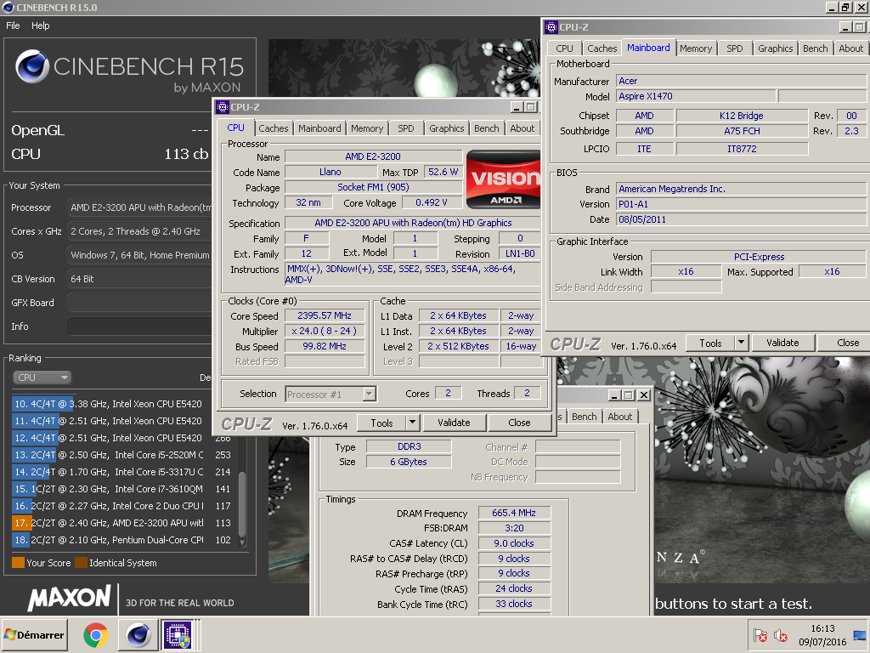Click Action Center flag tray icon
The width and height of the screenshot is (870, 653).
coord(760,635)
